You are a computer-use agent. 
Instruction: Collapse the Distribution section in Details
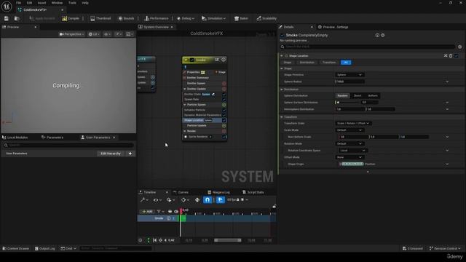tap(282, 90)
